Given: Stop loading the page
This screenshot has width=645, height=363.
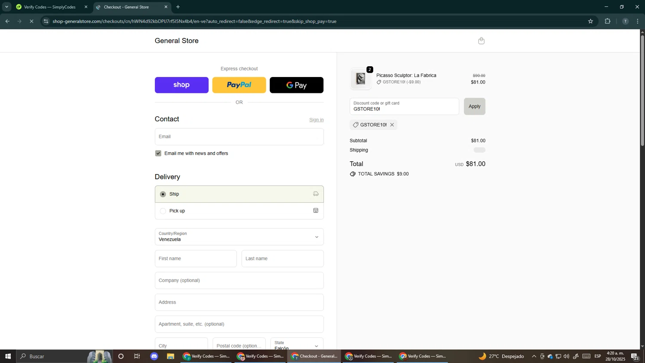Looking at the screenshot, I should click(31, 21).
